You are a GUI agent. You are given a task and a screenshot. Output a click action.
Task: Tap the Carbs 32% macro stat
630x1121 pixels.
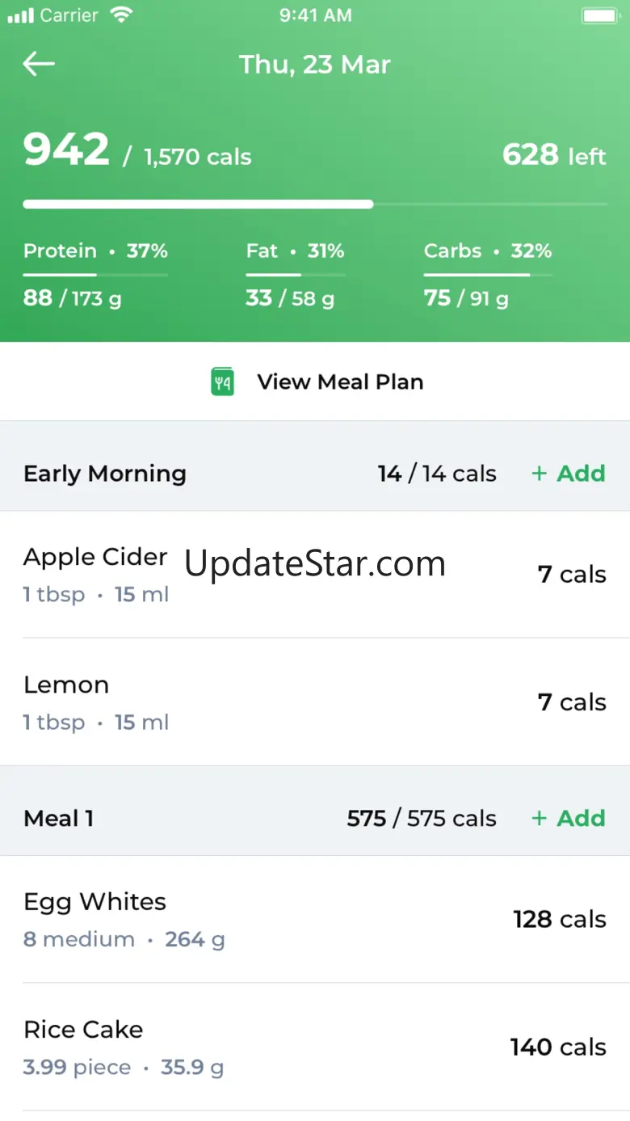[x=487, y=251]
